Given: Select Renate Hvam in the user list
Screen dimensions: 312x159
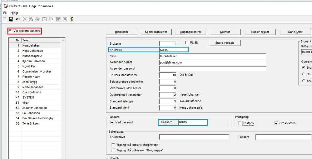Looking at the screenshot, I should tap(34, 77).
